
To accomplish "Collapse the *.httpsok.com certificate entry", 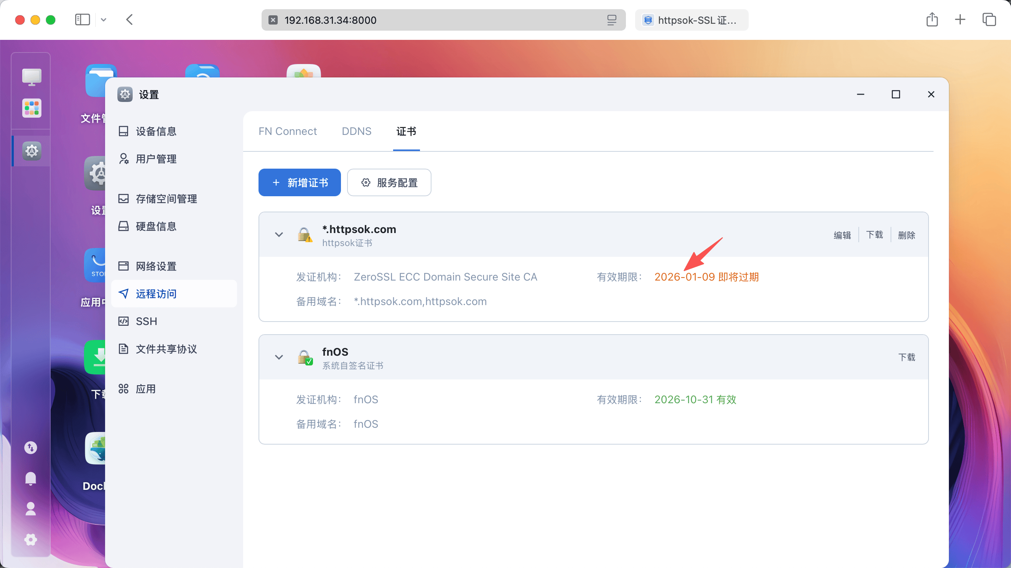I will click(279, 235).
